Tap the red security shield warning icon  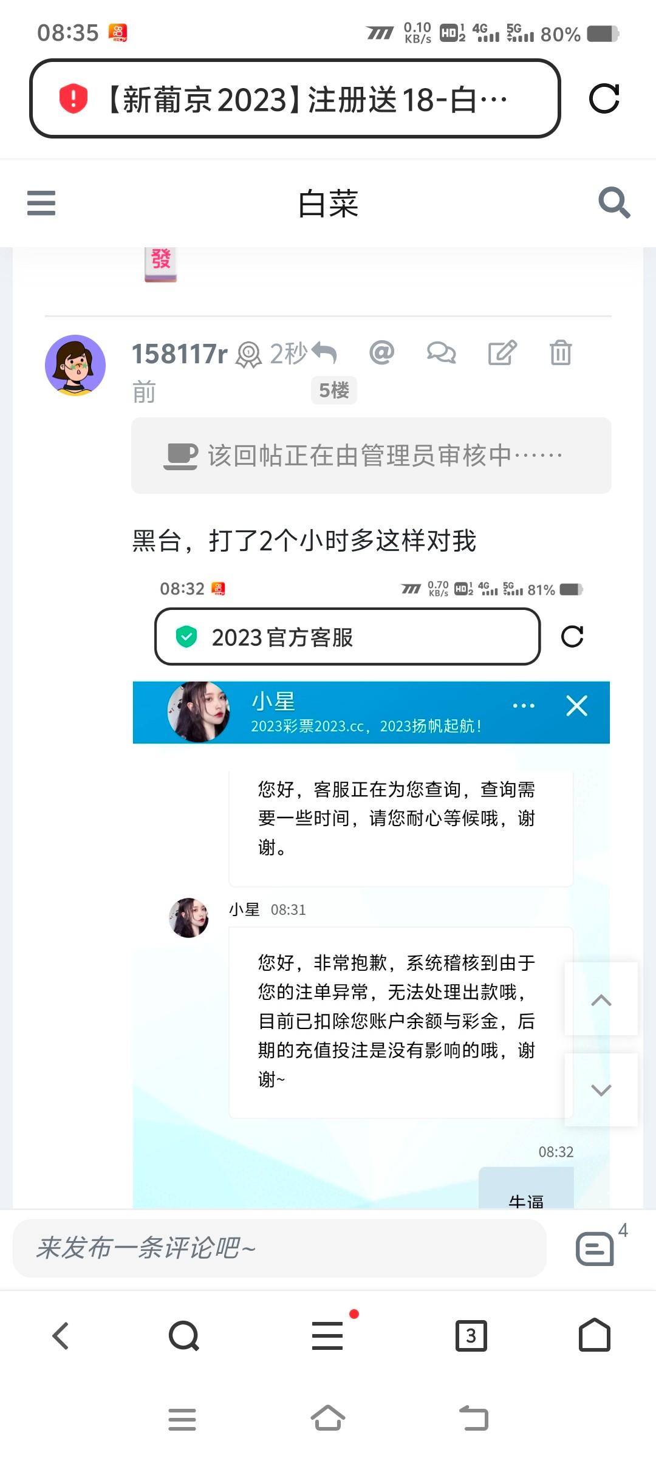(73, 98)
